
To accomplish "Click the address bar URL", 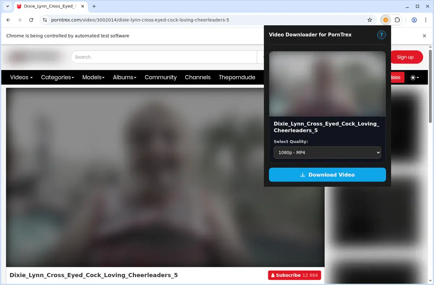I will point(140,20).
